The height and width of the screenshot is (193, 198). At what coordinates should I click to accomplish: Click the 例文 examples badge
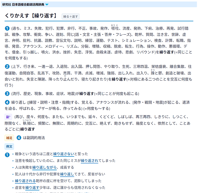click(x=9, y=147)
